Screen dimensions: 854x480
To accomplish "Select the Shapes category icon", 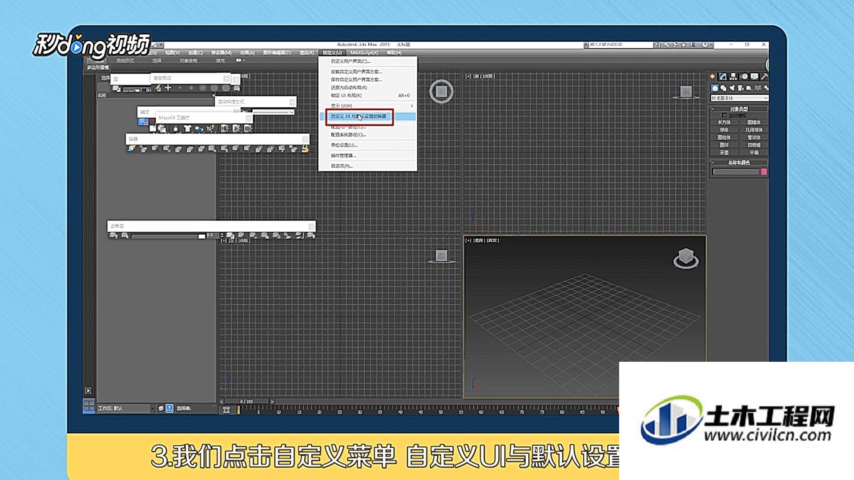I will click(x=723, y=88).
